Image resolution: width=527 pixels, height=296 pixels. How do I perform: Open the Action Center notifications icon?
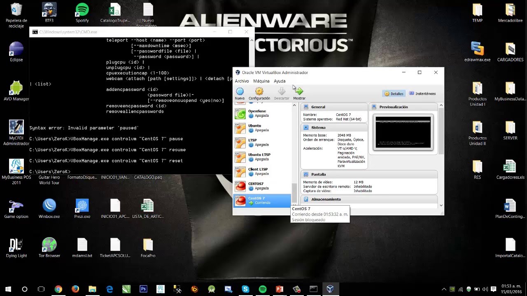point(493,289)
